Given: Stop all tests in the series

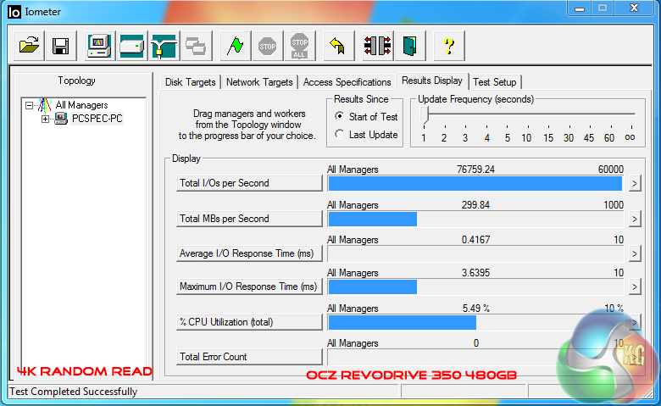Looking at the screenshot, I should [x=300, y=45].
